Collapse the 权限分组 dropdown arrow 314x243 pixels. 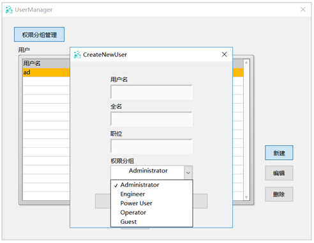tap(188, 173)
